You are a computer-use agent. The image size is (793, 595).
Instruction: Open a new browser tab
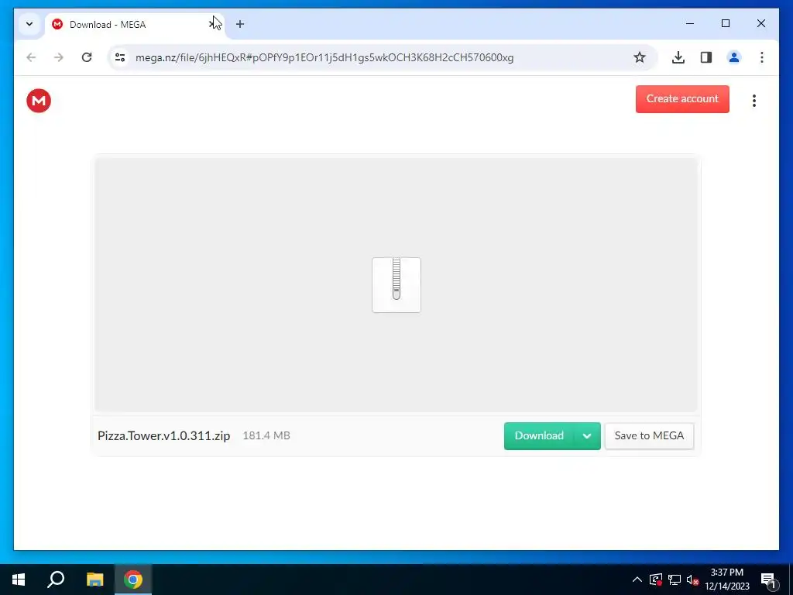tap(240, 24)
